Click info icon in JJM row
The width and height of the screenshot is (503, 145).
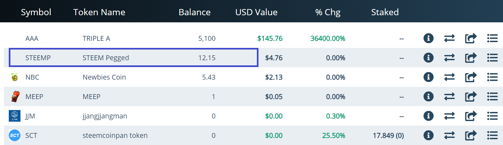429,116
